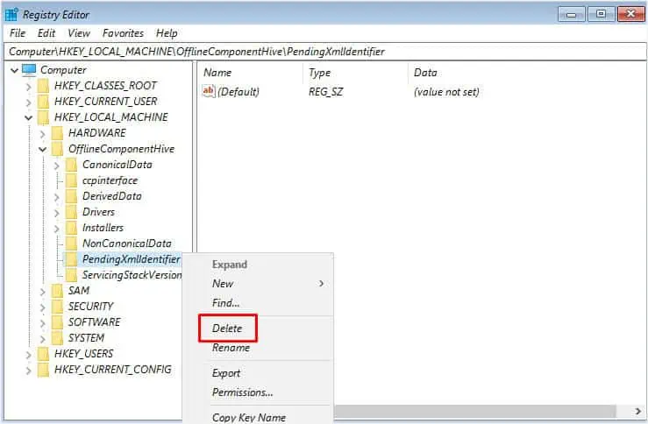Image resolution: width=648 pixels, height=424 pixels.
Task: Expand the DerivedData key chevron
Action: point(57,196)
